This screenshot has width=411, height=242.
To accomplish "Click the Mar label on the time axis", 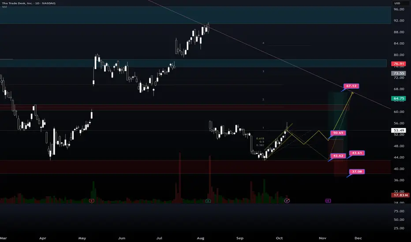I will (x=4, y=238).
